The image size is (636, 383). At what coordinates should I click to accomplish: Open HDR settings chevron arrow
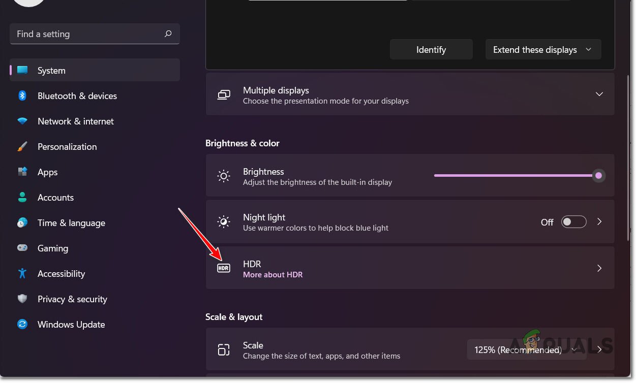pos(599,268)
